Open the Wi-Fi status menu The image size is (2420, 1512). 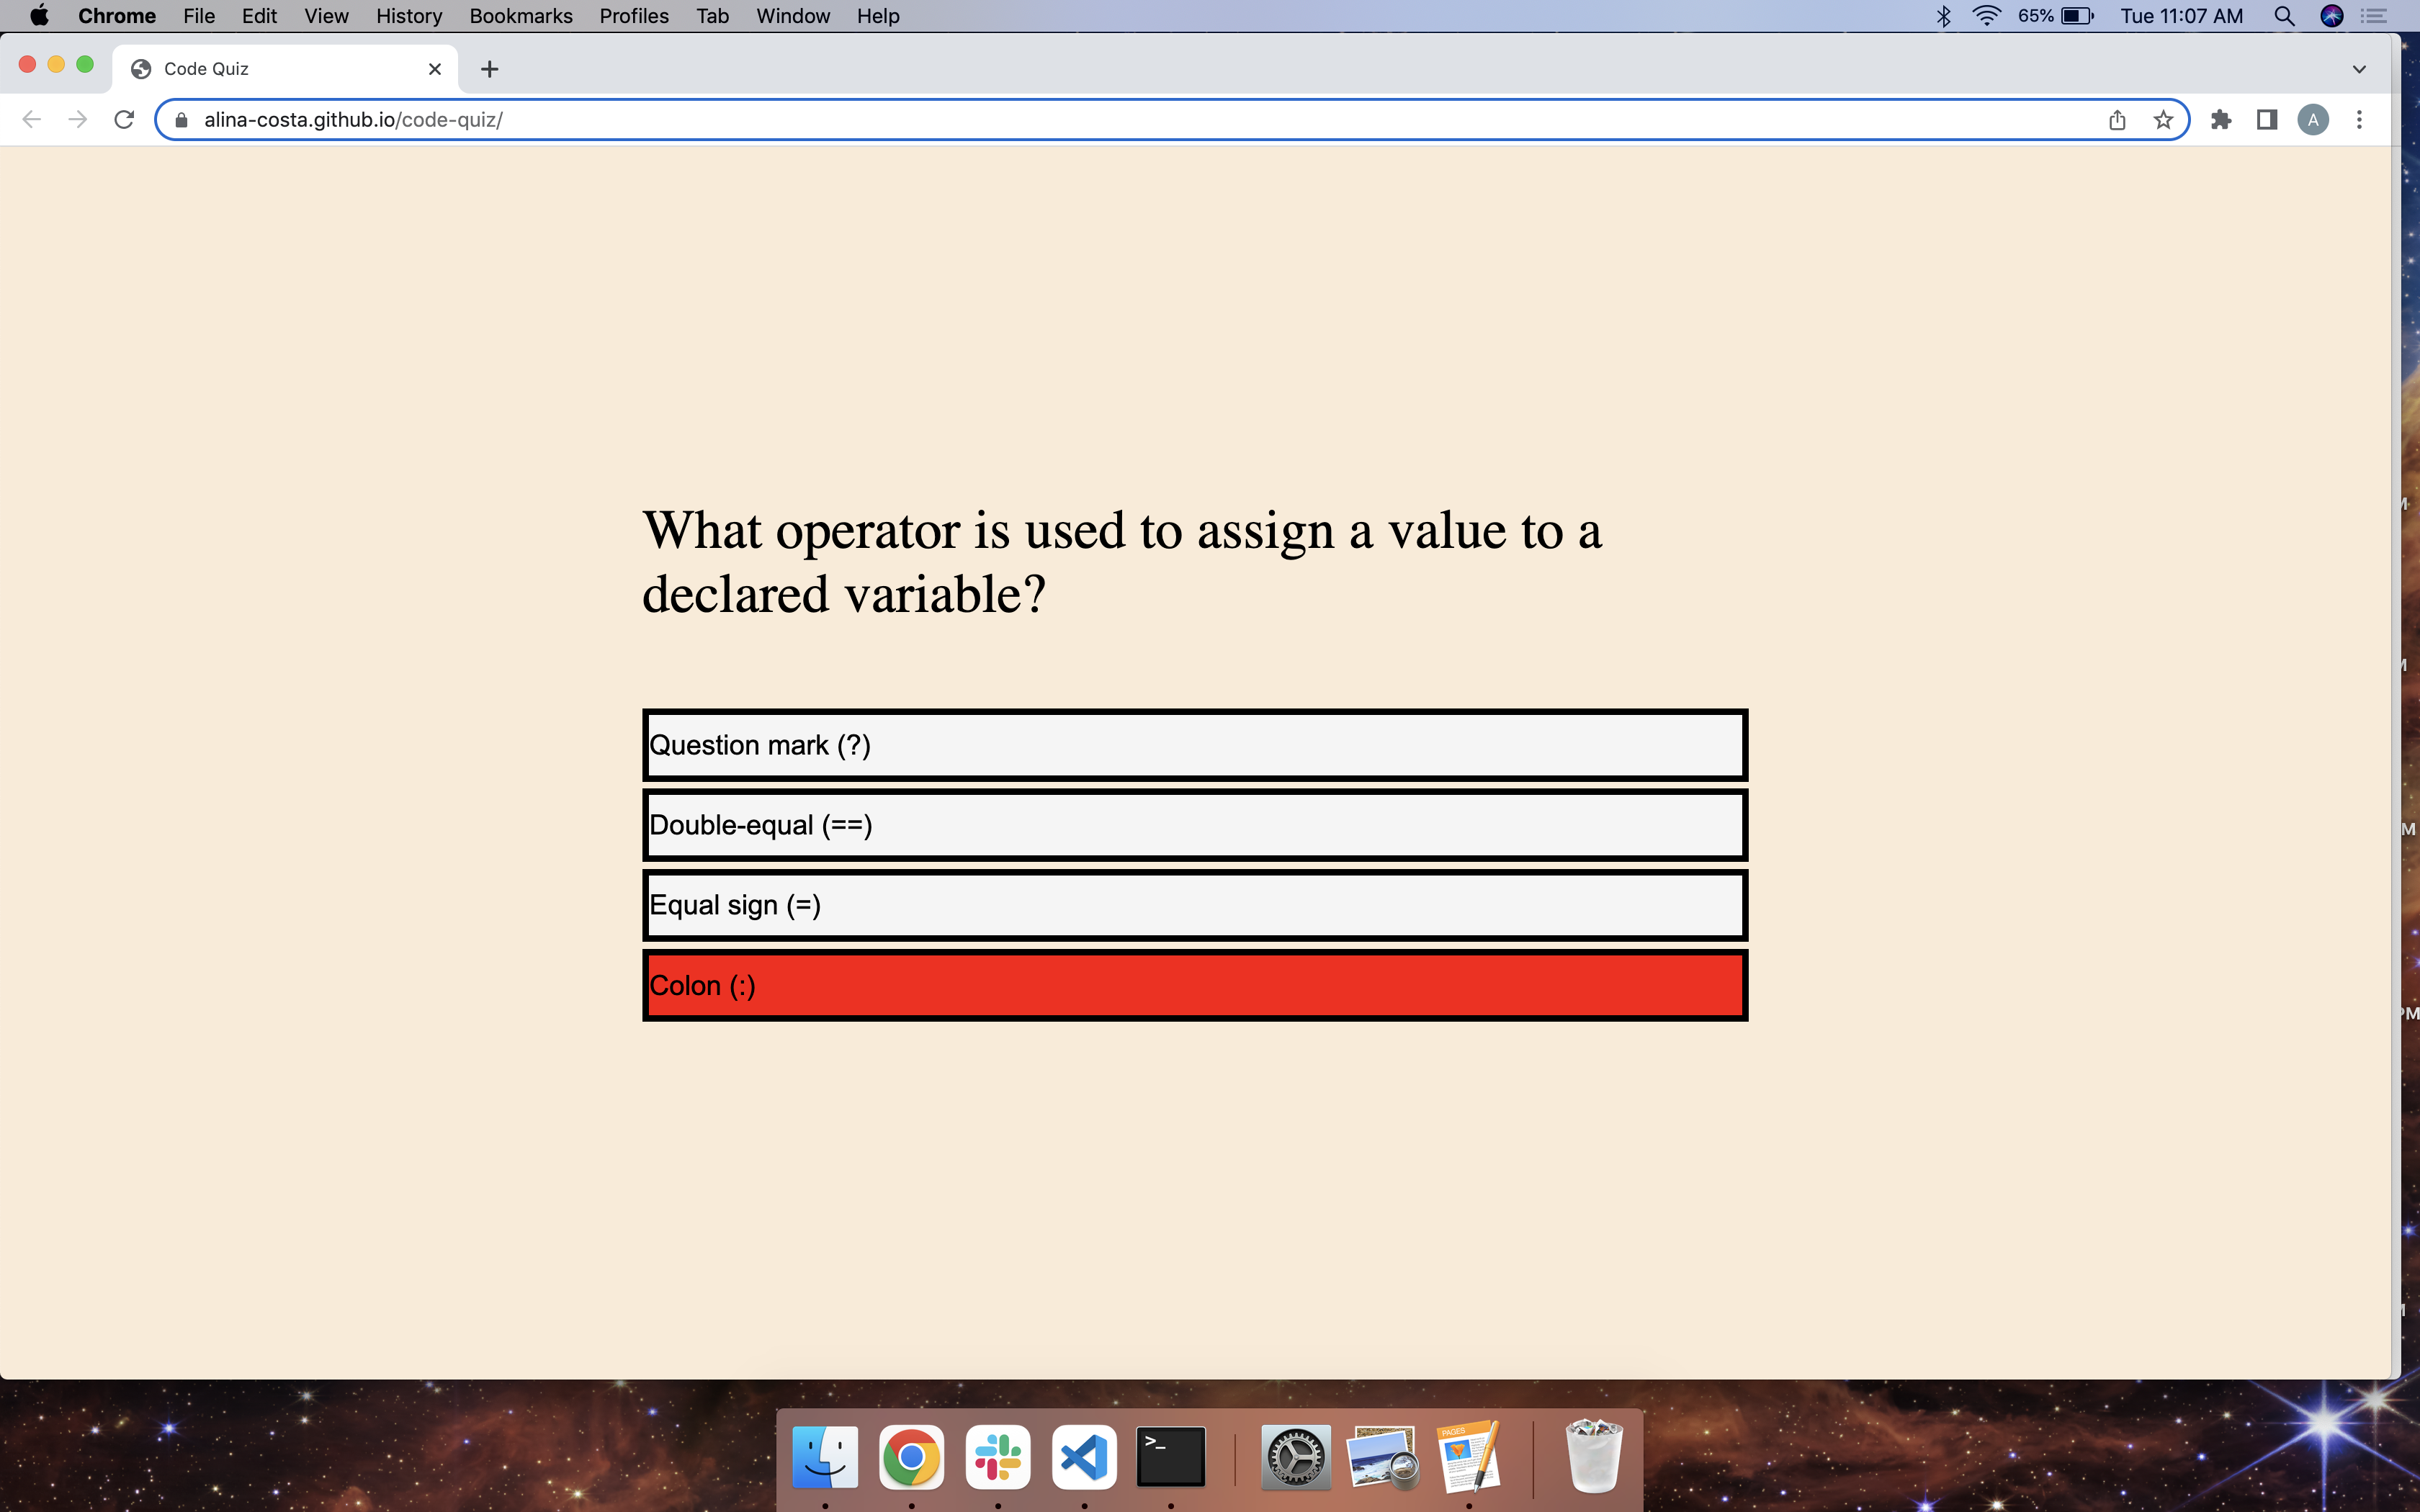tap(1985, 16)
